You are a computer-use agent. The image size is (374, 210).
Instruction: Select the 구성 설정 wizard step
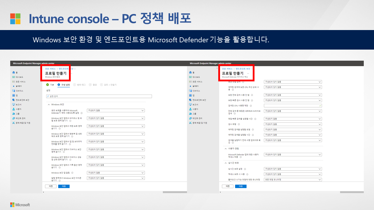coord(64,85)
